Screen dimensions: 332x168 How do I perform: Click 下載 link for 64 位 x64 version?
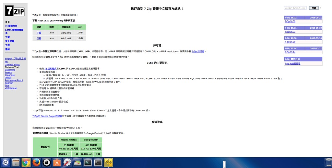(x=39, y=38)
